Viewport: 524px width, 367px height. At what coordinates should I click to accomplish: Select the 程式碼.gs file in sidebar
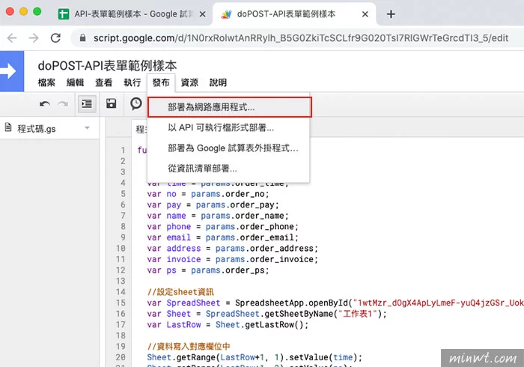point(49,128)
